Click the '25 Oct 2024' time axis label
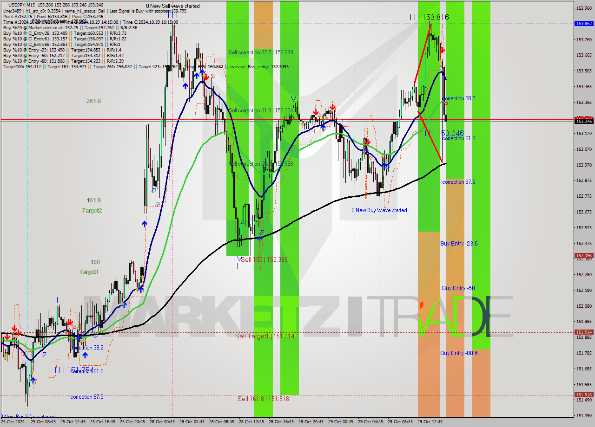This screenshot has width=595, height=427. point(13,422)
